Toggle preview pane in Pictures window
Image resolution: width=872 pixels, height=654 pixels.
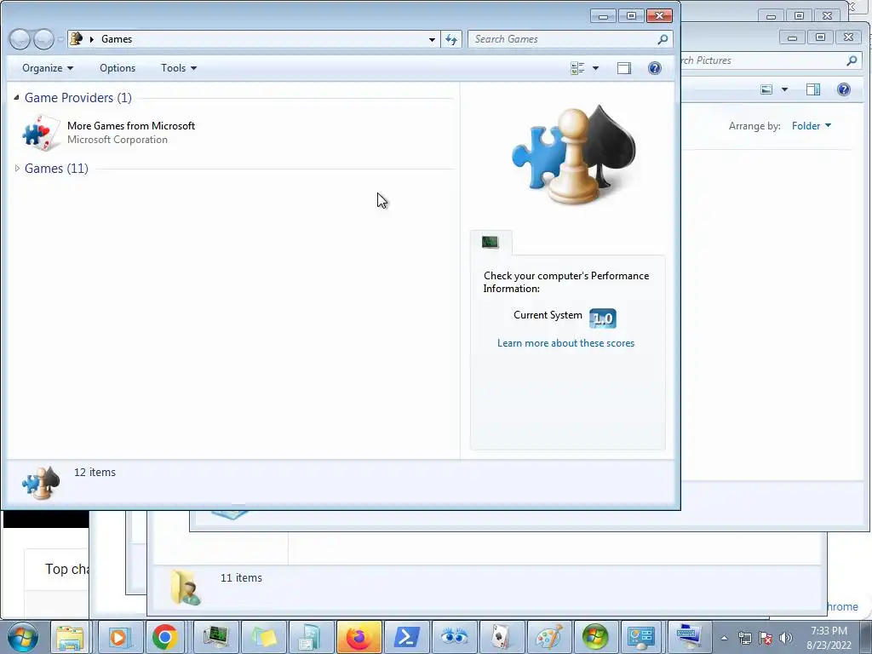point(813,89)
